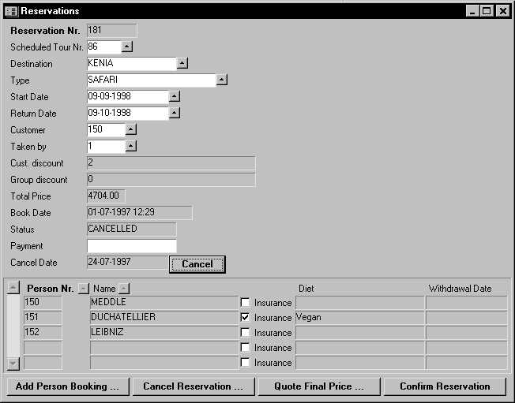Open the Destination lookup arrow
Viewport: 515px width, 403px height.
click(182, 63)
